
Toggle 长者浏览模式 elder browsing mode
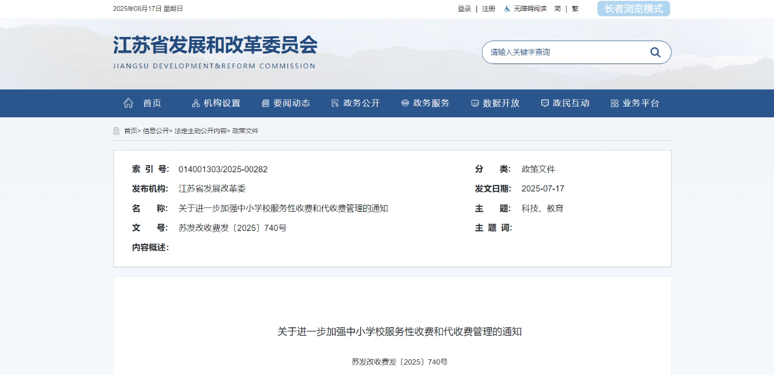click(x=633, y=9)
